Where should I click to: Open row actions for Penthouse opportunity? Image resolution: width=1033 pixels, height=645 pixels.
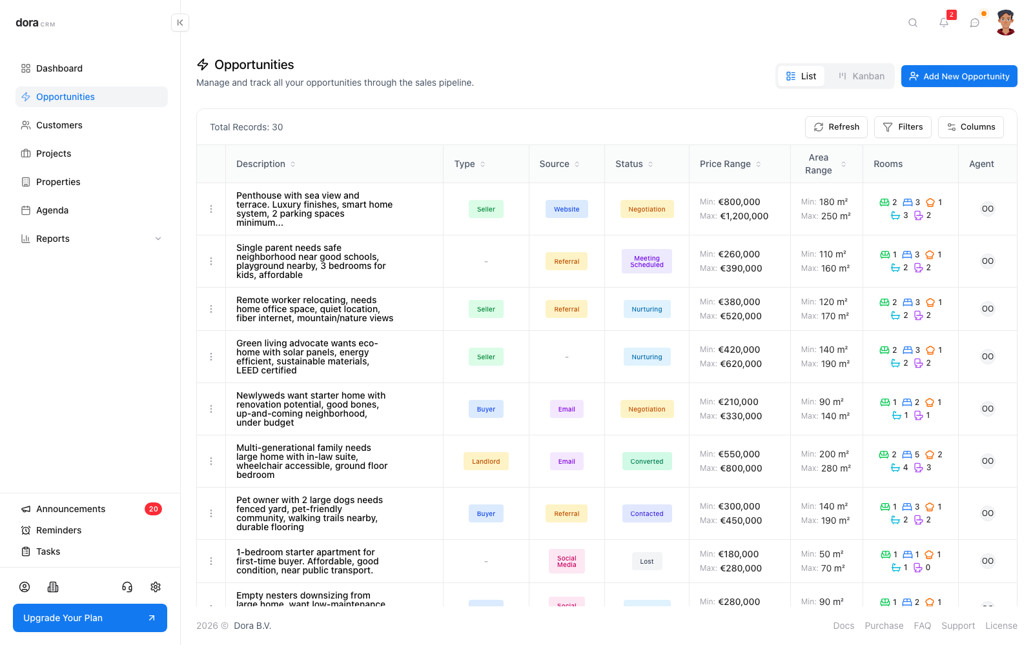coord(211,209)
